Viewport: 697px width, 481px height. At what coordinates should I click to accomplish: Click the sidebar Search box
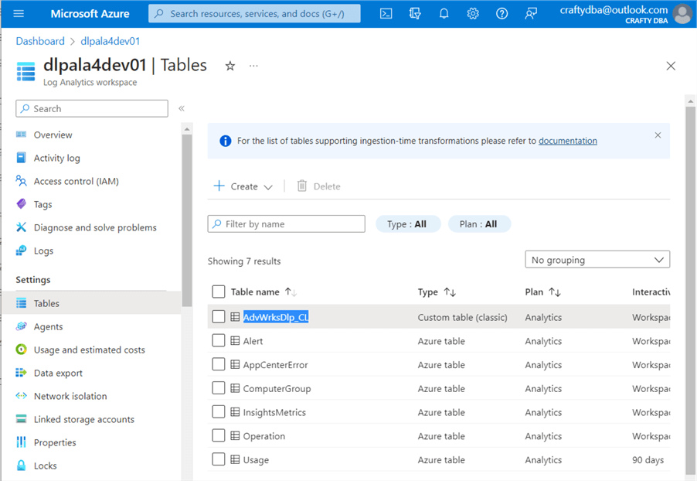(92, 108)
